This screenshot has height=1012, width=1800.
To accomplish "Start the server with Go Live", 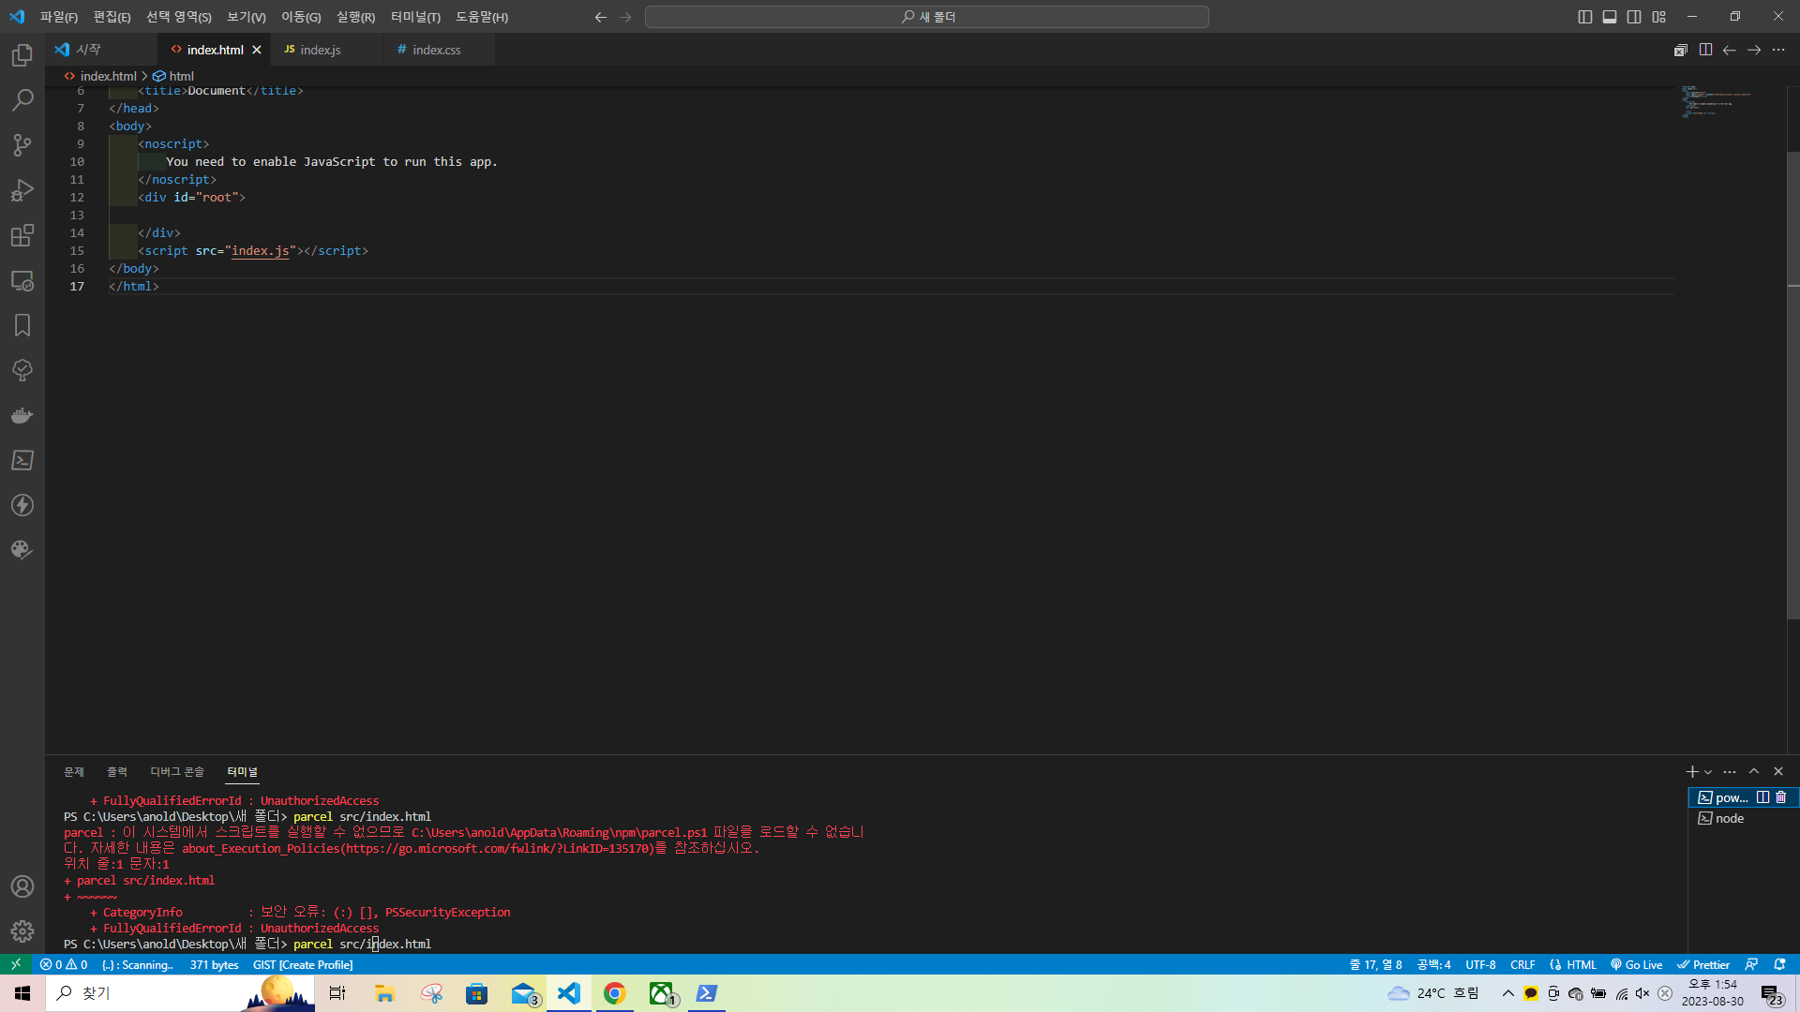I will (1636, 964).
